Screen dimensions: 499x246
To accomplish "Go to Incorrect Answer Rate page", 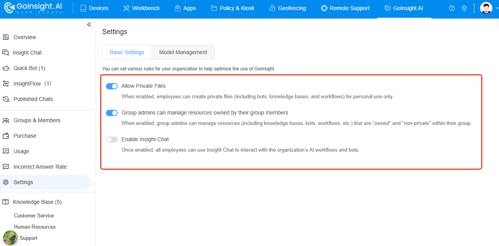I will coord(40,167).
